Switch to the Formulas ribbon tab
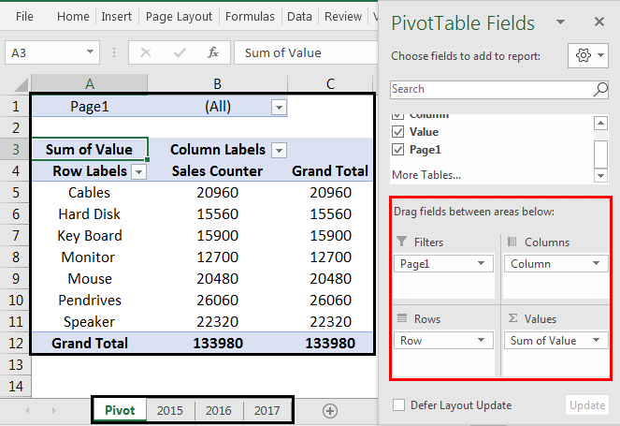 250,17
